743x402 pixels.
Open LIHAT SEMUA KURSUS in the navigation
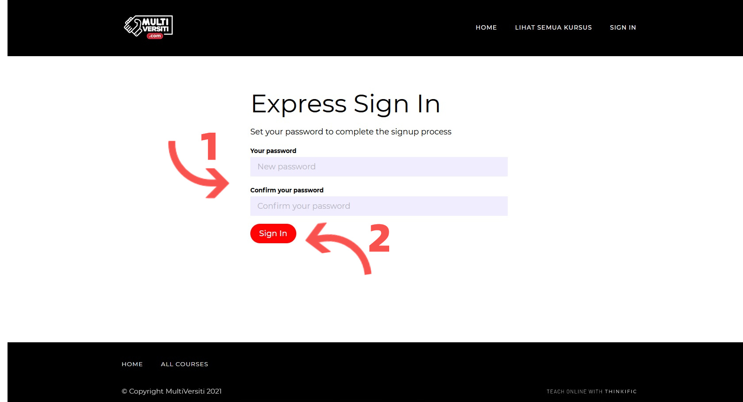(553, 27)
